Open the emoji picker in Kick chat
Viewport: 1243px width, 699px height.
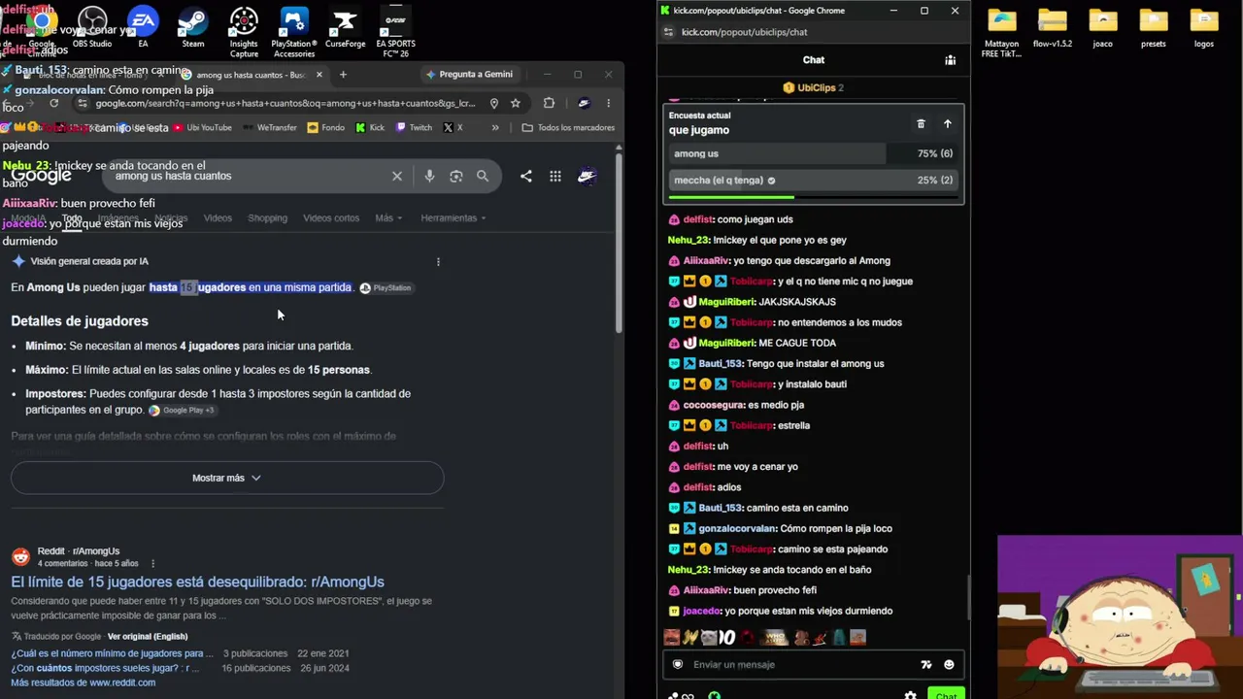(949, 665)
